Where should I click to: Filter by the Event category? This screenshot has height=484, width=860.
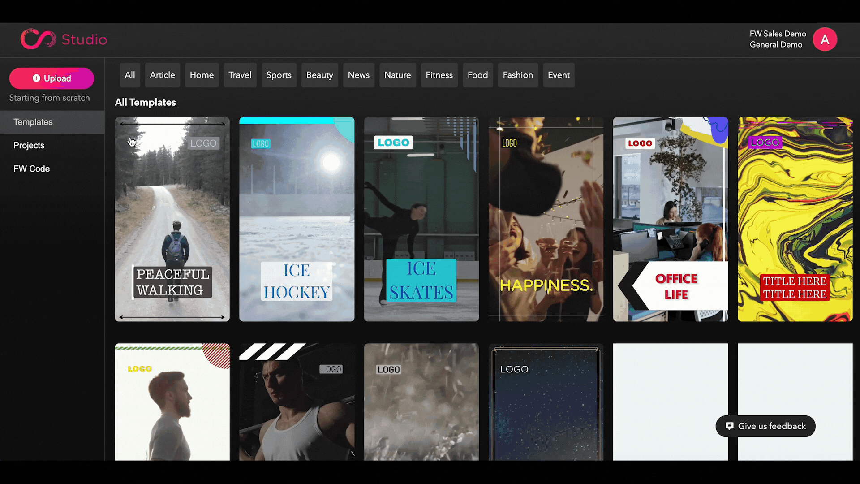559,75
